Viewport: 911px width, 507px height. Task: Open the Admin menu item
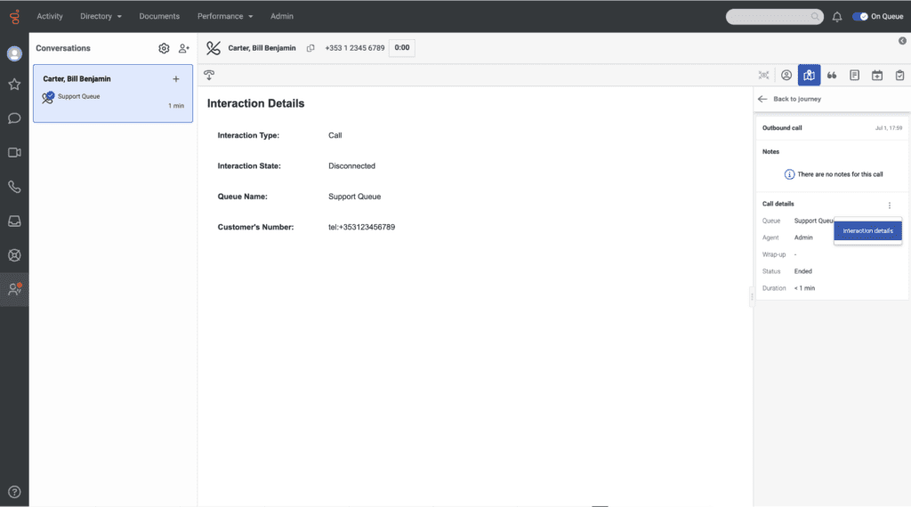coord(282,16)
